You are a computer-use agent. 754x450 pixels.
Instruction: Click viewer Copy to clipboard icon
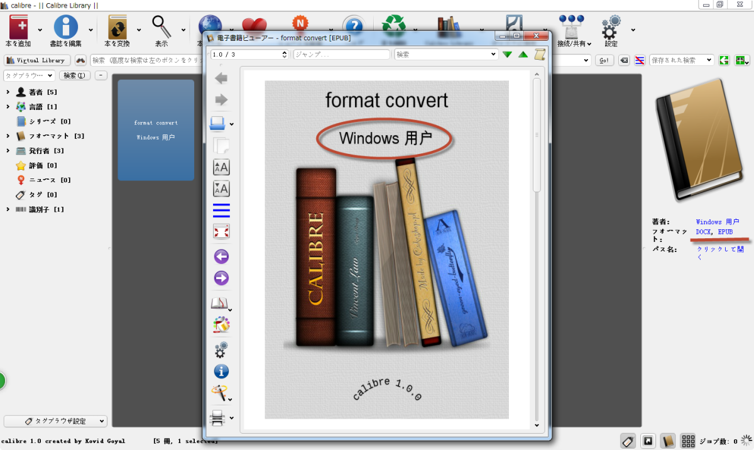coord(221,145)
